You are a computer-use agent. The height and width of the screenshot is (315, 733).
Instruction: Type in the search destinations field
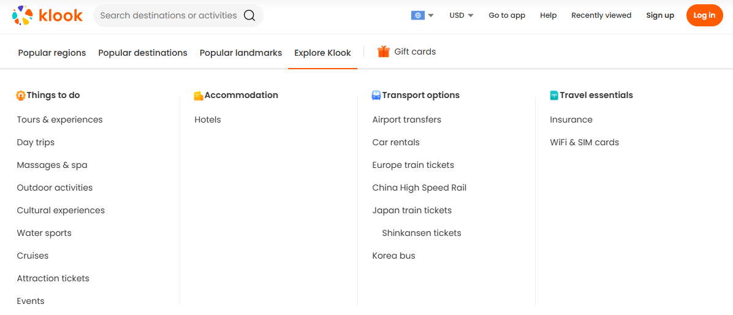[x=168, y=15]
